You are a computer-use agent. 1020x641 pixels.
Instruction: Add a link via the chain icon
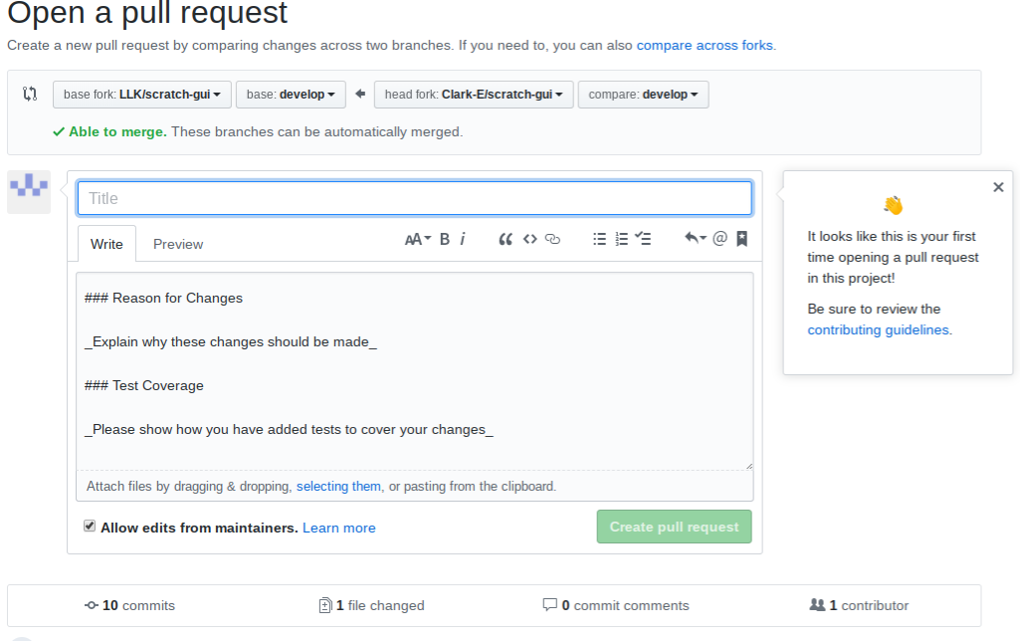(x=552, y=240)
